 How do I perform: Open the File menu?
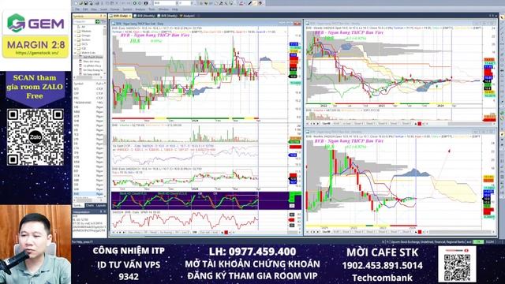pyautogui.click(x=77, y=9)
